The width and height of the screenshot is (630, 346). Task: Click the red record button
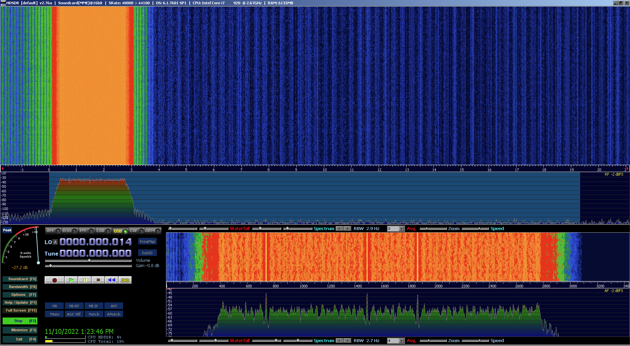(54, 280)
